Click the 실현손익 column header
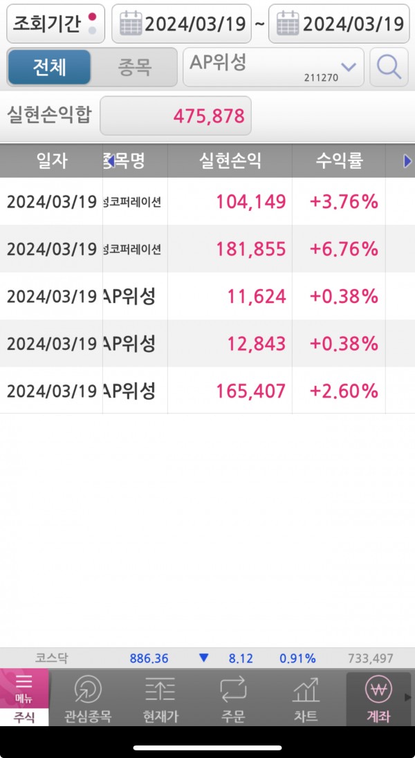The image size is (415, 758). [x=230, y=161]
